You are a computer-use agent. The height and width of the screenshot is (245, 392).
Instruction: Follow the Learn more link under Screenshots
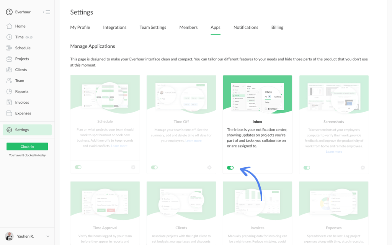click(334, 152)
